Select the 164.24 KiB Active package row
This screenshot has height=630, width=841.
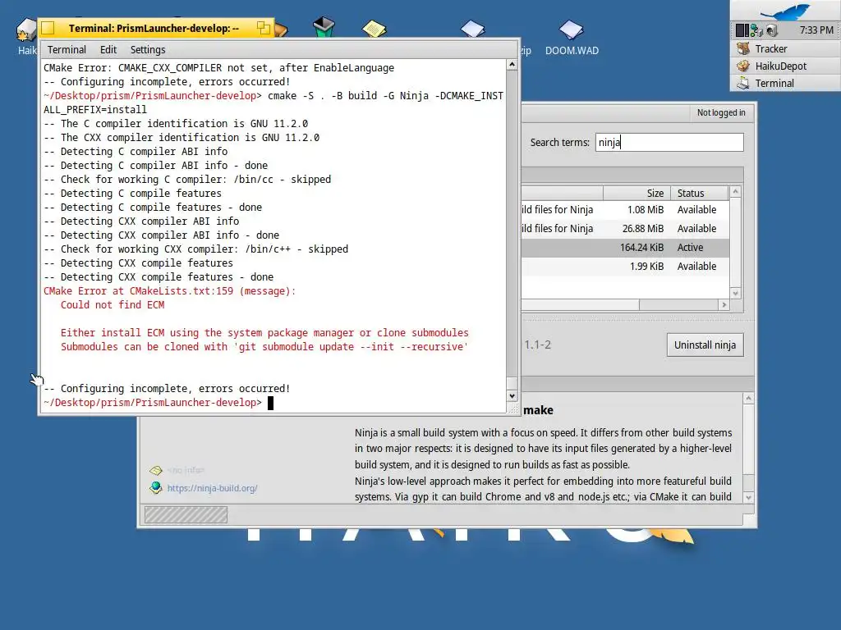[625, 248]
